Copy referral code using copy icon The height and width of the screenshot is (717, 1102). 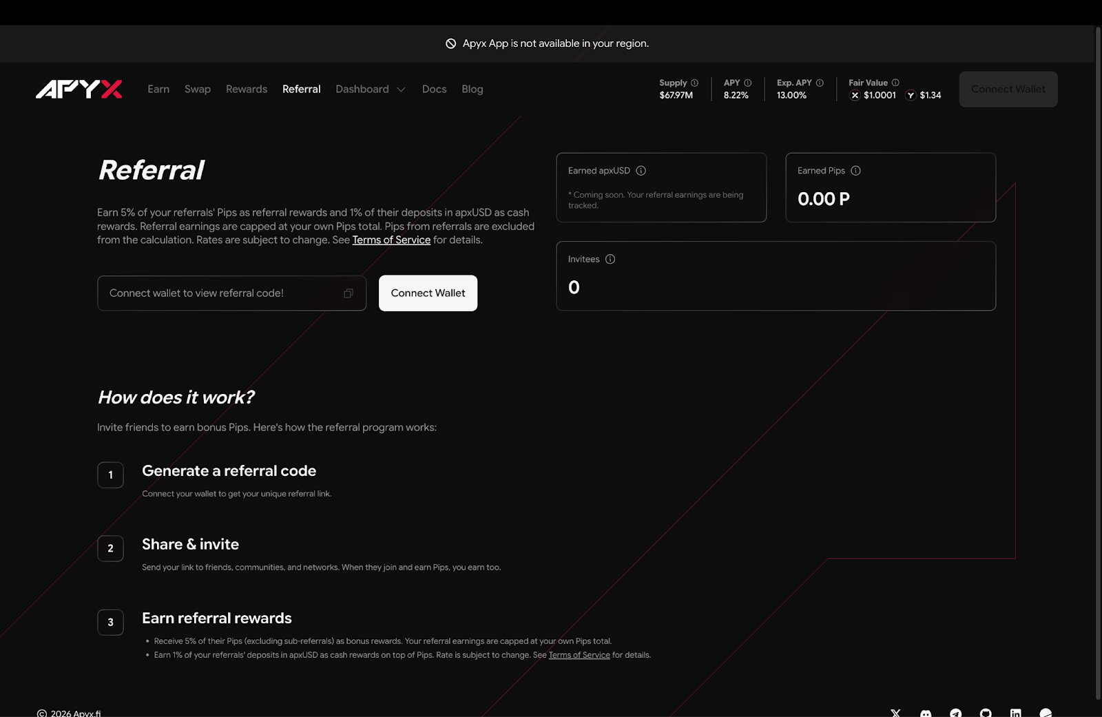349,293
